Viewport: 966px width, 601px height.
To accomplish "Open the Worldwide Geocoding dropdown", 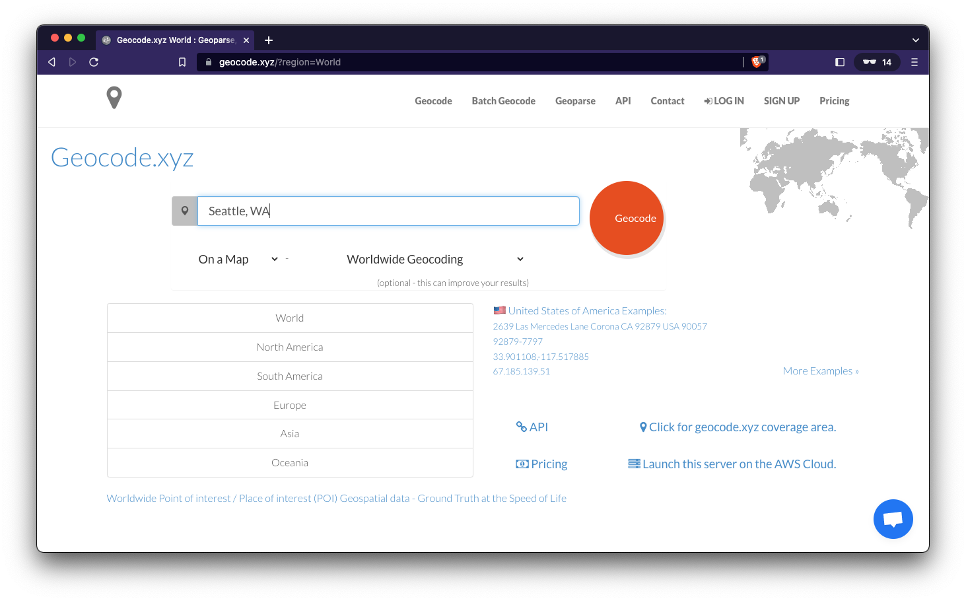I will pyautogui.click(x=434, y=260).
